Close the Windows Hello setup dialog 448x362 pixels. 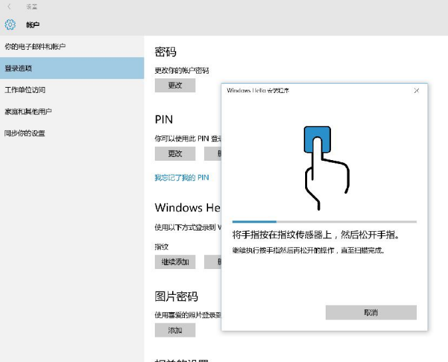pos(416,90)
